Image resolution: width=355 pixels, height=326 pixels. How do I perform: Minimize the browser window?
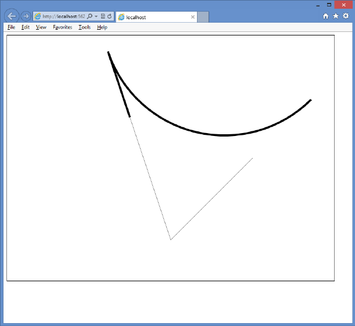[x=318, y=5]
